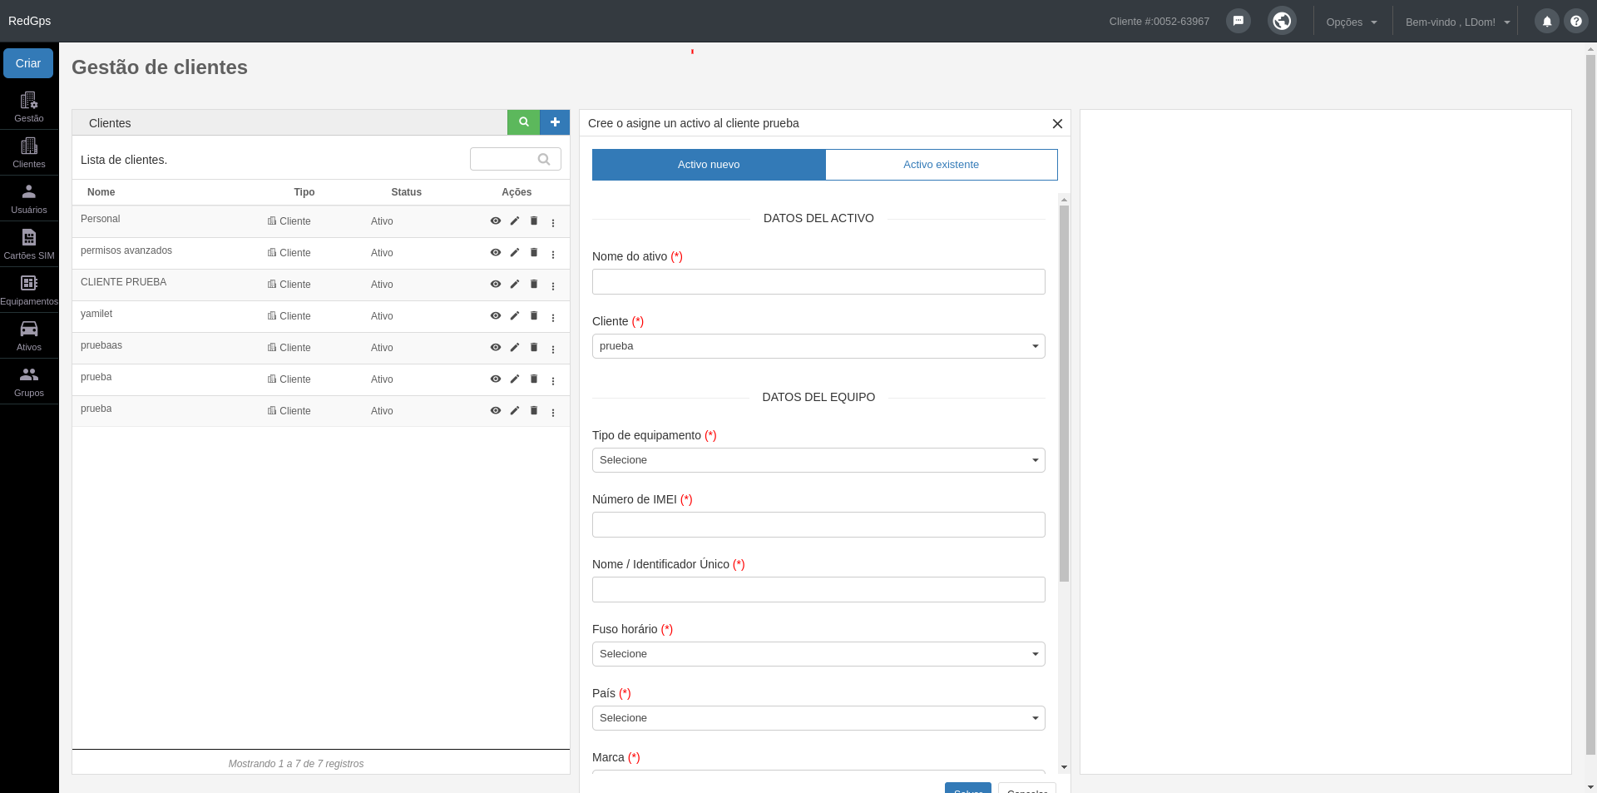Open the help question mark icon

tap(1576, 22)
